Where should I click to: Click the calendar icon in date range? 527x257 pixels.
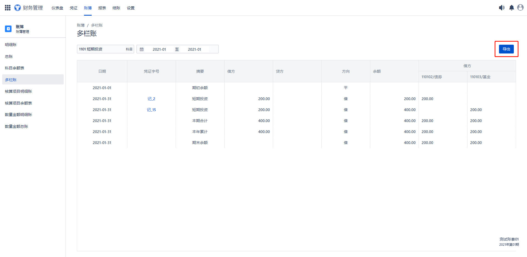142,49
